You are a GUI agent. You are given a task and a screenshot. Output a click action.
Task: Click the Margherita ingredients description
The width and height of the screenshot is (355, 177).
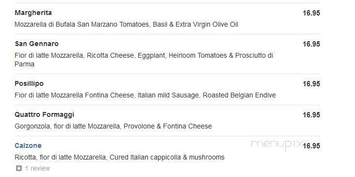[x=126, y=24]
